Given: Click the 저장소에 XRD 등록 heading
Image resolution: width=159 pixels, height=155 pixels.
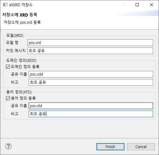Looking at the screenshot, I should pos(20,15).
